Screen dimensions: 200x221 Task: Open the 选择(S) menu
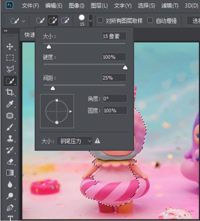[146, 6]
